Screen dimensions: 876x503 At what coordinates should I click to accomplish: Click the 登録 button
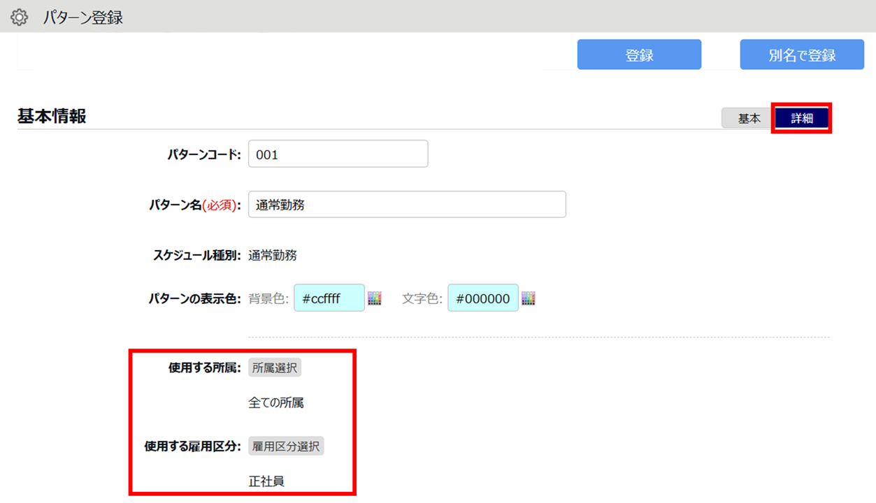point(639,54)
